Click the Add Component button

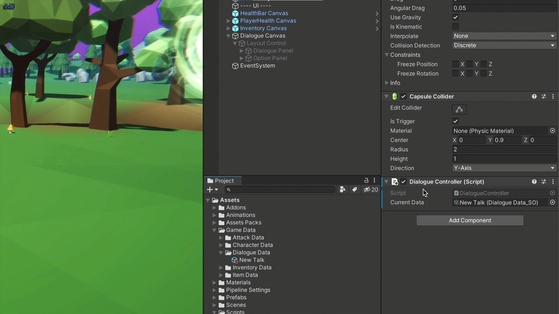[x=470, y=220]
